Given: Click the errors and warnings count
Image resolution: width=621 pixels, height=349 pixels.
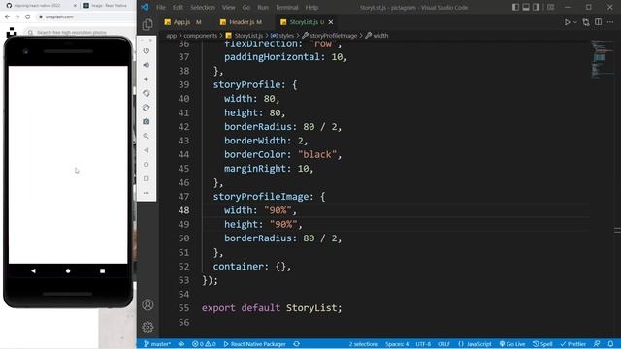Looking at the screenshot, I should point(204,344).
